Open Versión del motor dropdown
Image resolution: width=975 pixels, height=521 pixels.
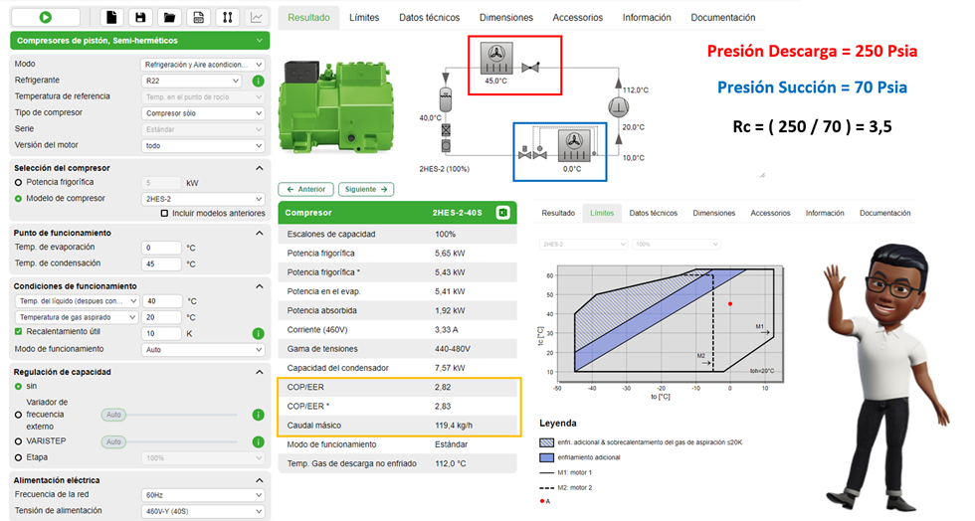203,145
